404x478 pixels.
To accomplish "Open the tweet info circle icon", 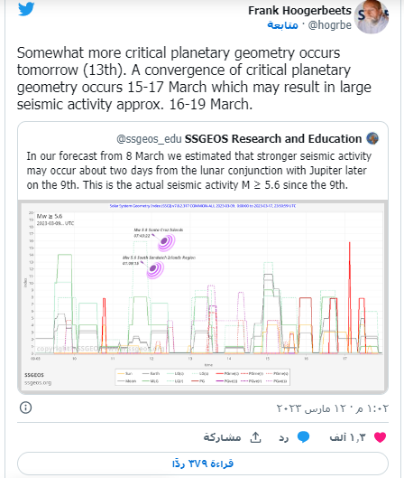I will 25,408.
